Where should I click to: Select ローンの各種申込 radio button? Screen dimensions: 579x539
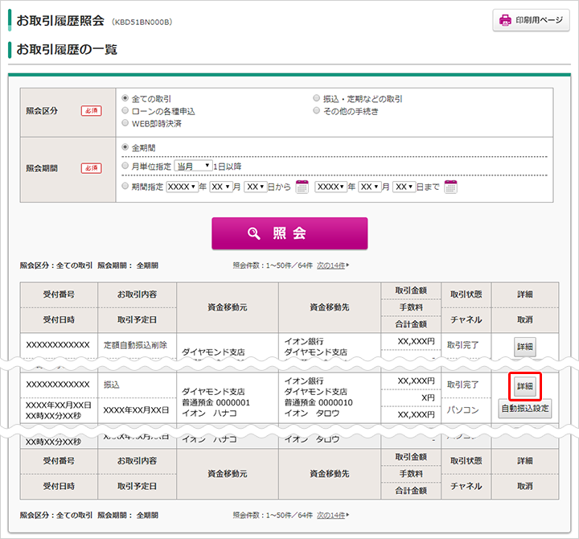(125, 110)
